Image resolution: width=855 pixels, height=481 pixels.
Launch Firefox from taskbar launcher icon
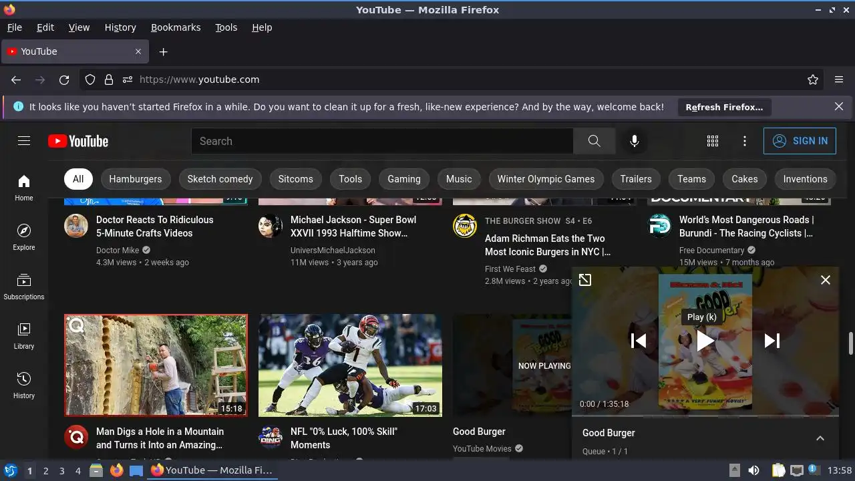117,470
